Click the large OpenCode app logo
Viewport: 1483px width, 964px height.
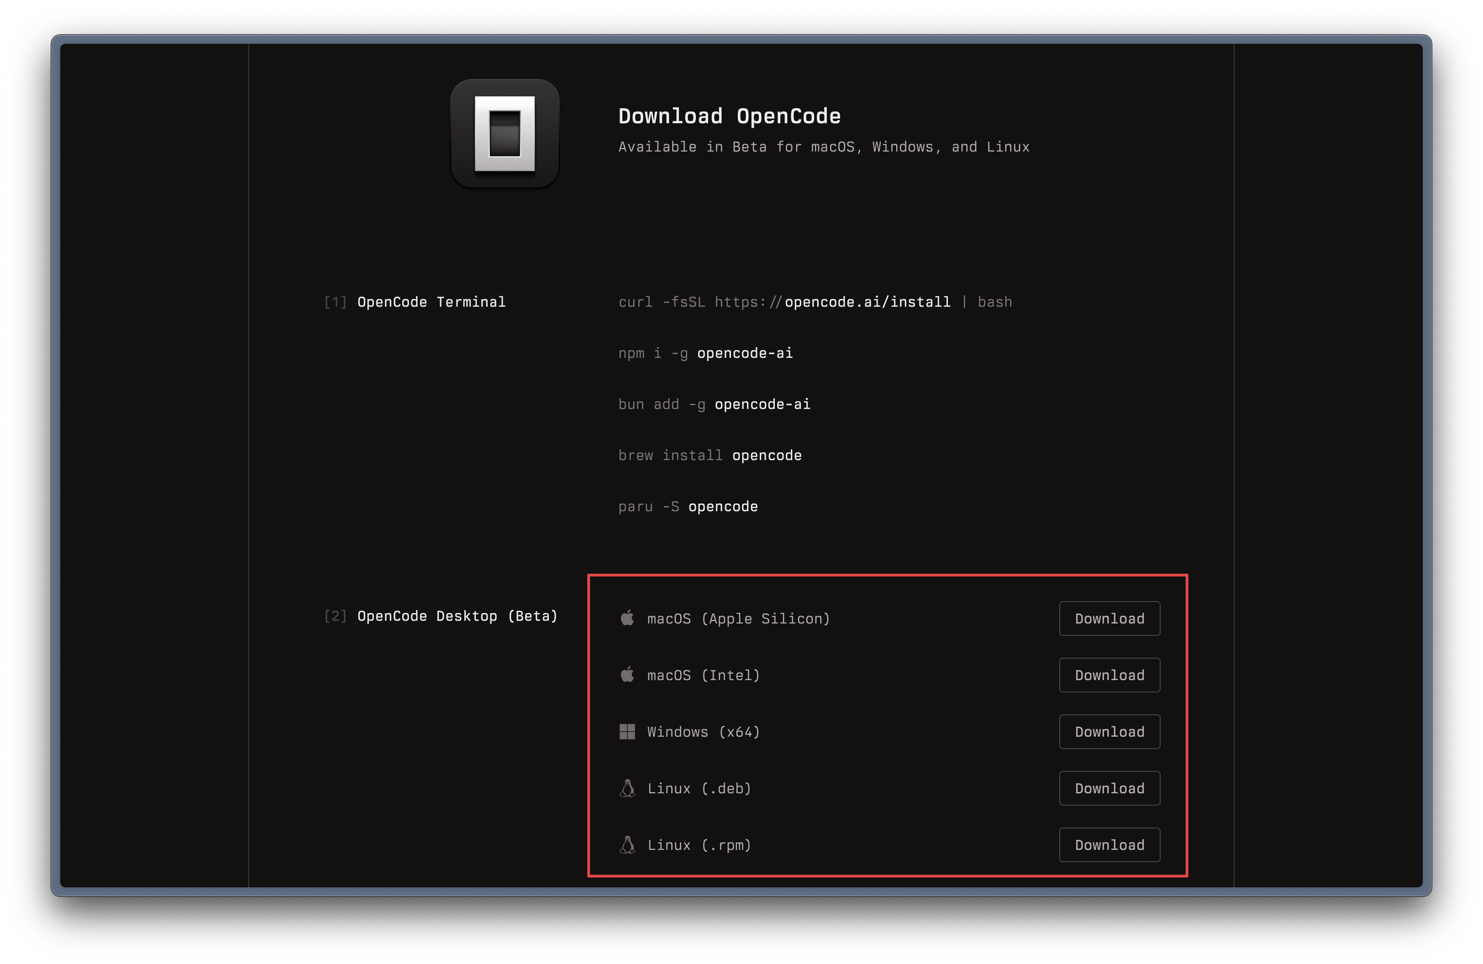pyautogui.click(x=505, y=133)
